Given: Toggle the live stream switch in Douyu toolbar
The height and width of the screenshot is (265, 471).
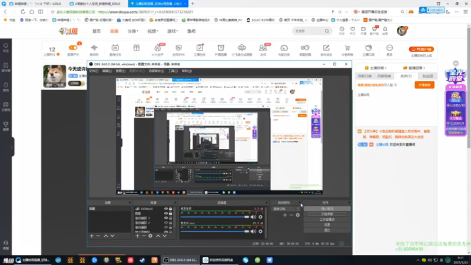Looking at the screenshot, I should 73,48.
